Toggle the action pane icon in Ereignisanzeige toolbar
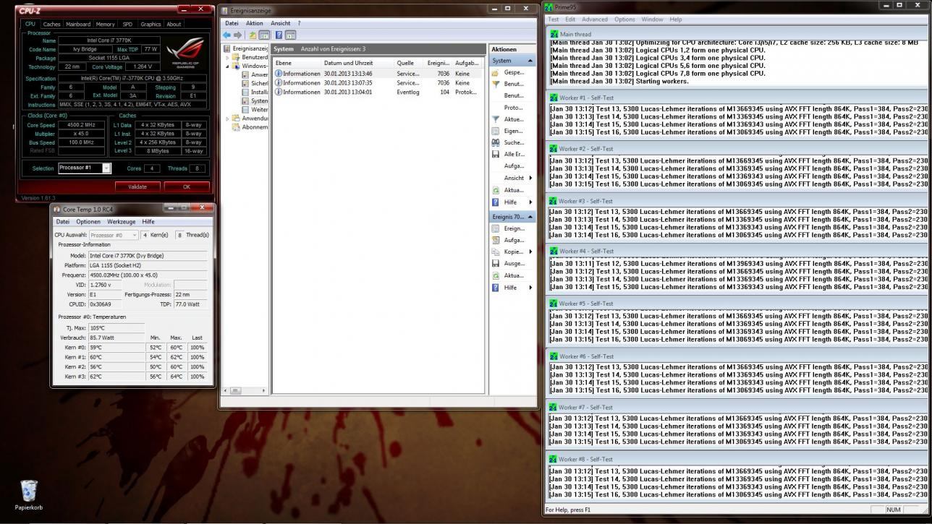Image resolution: width=932 pixels, height=524 pixels. coord(290,35)
